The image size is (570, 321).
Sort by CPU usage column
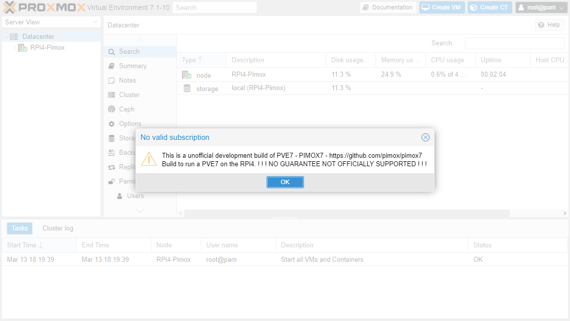[451, 60]
